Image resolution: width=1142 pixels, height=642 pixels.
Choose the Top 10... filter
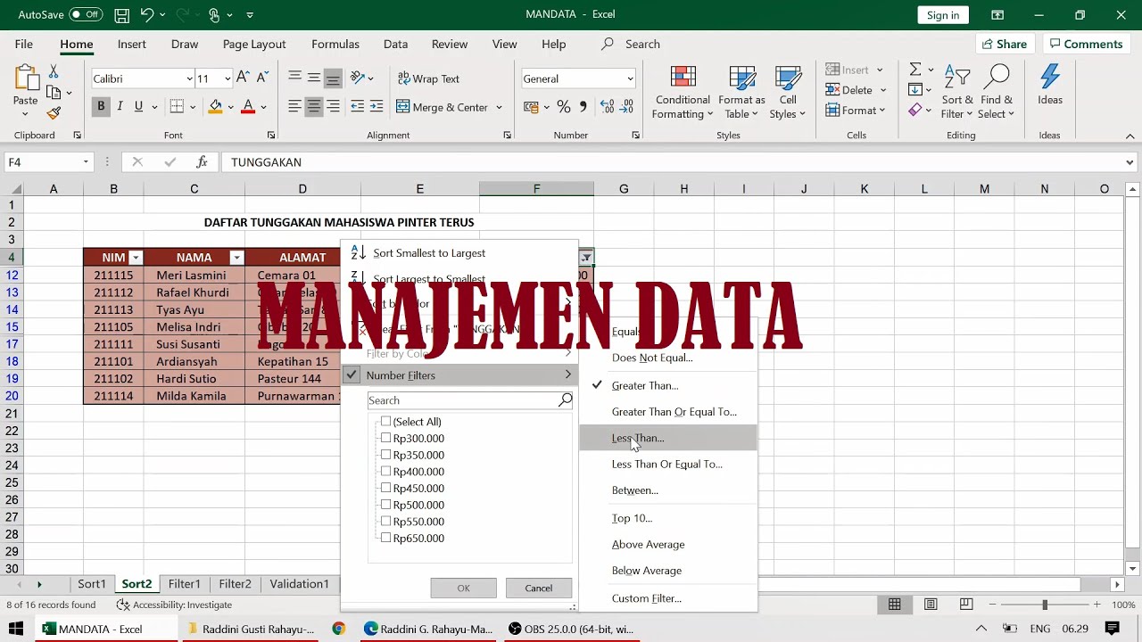point(667,518)
